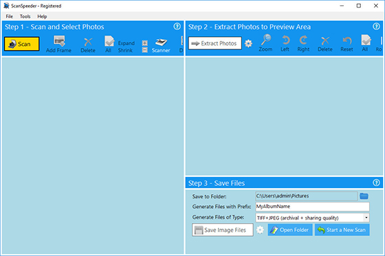Viewport: 385px width, 256px height.
Task: Select the Add Frame tool
Action: point(58,44)
